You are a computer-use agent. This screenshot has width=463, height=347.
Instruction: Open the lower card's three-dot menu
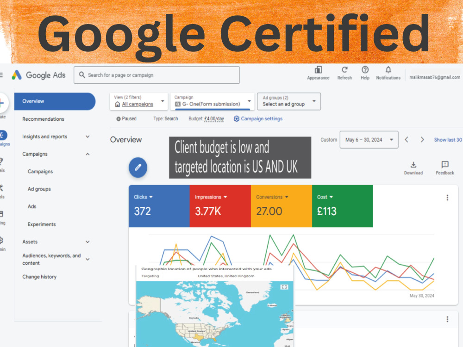(x=447, y=319)
